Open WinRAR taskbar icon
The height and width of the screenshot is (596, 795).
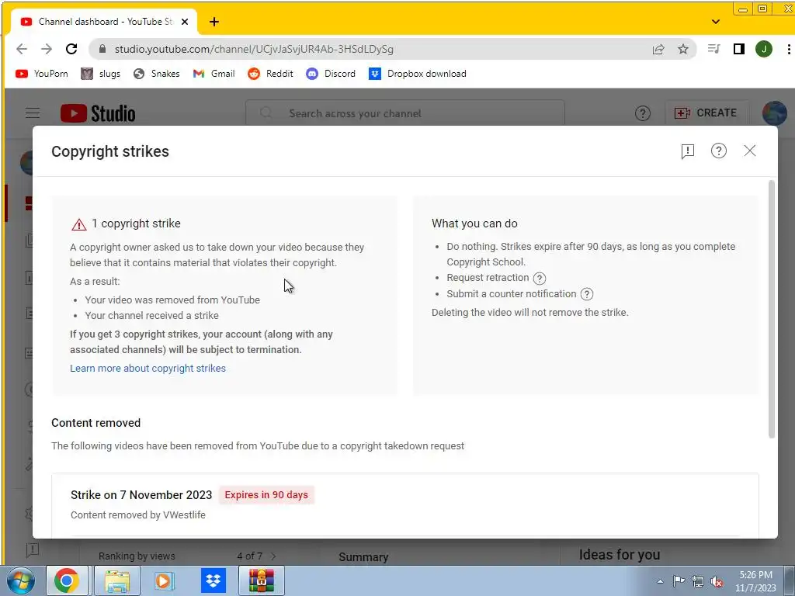[262, 580]
